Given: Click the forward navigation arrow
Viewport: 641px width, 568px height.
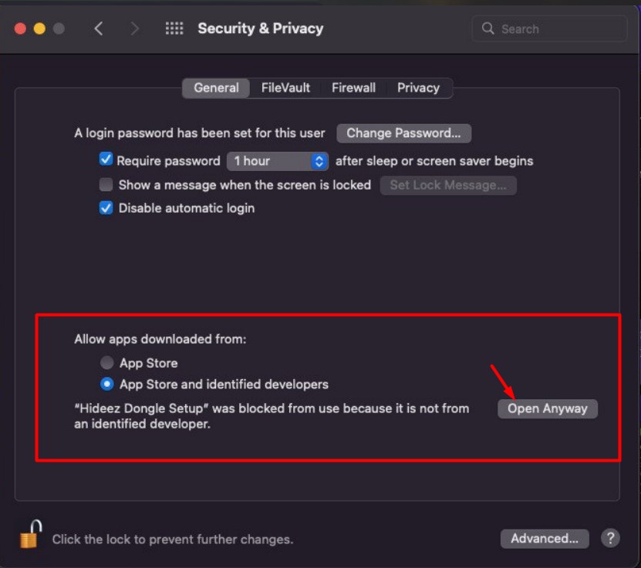Looking at the screenshot, I should [x=134, y=29].
